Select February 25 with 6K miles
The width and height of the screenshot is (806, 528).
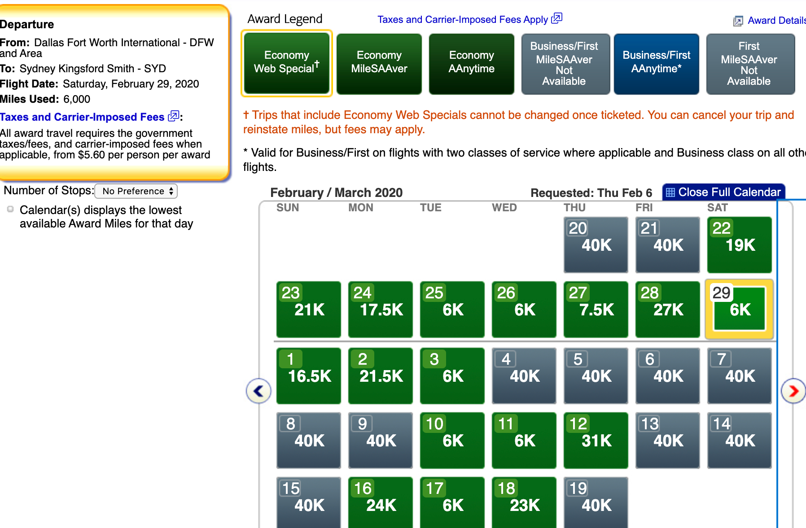452,310
